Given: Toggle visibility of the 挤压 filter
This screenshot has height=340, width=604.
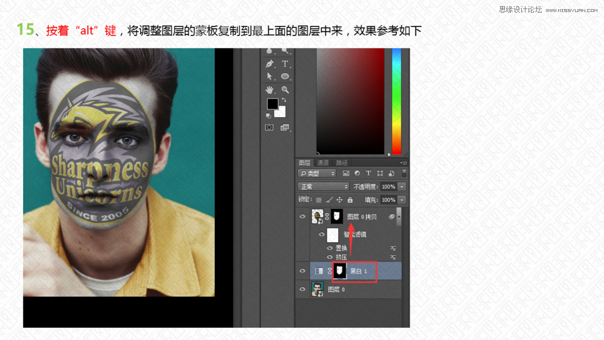Looking at the screenshot, I should click(x=330, y=257).
